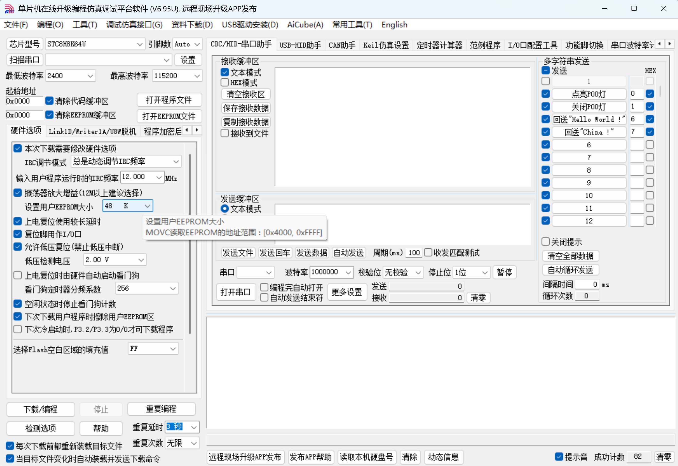Expand Flash fill value FF dropdown
Screen dimensions: 678x466
click(173, 349)
